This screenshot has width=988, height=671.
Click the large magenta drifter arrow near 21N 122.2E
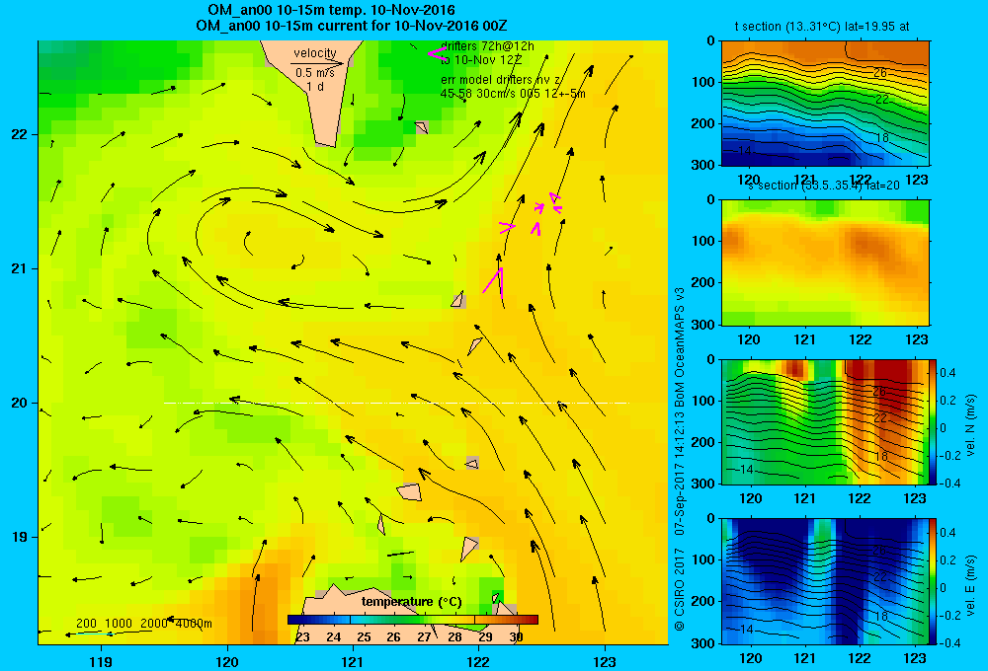click(493, 281)
